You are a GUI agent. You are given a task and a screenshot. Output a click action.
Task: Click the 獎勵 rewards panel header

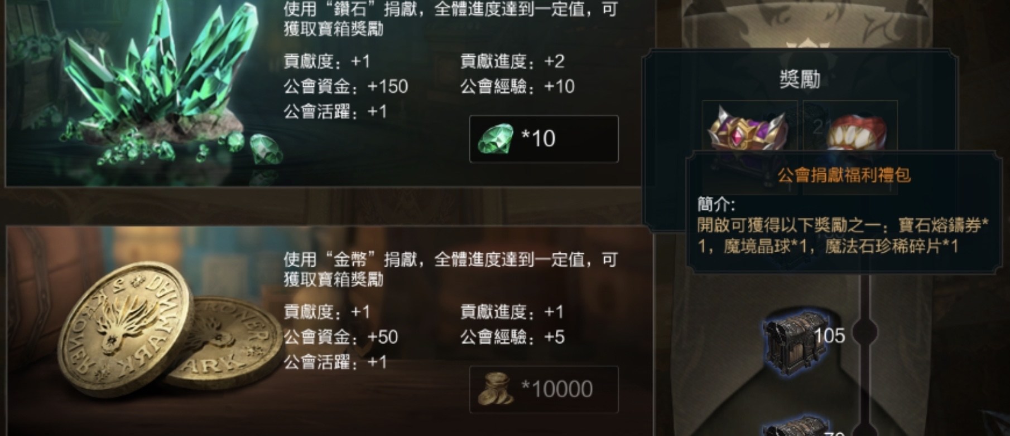[x=800, y=80]
